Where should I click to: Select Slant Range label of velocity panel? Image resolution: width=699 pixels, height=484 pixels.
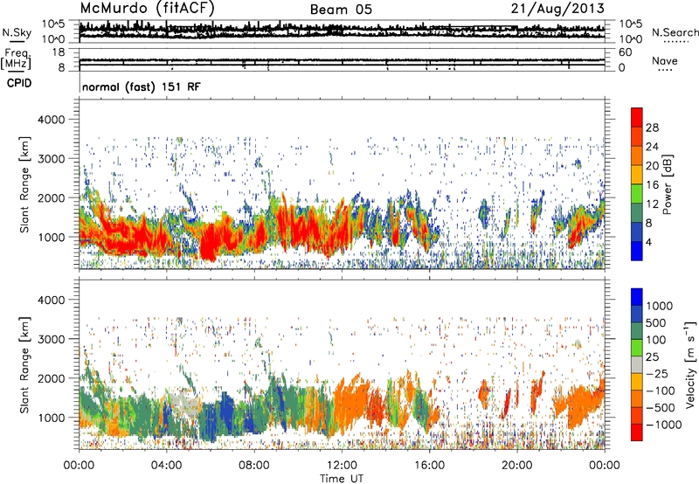click(24, 365)
